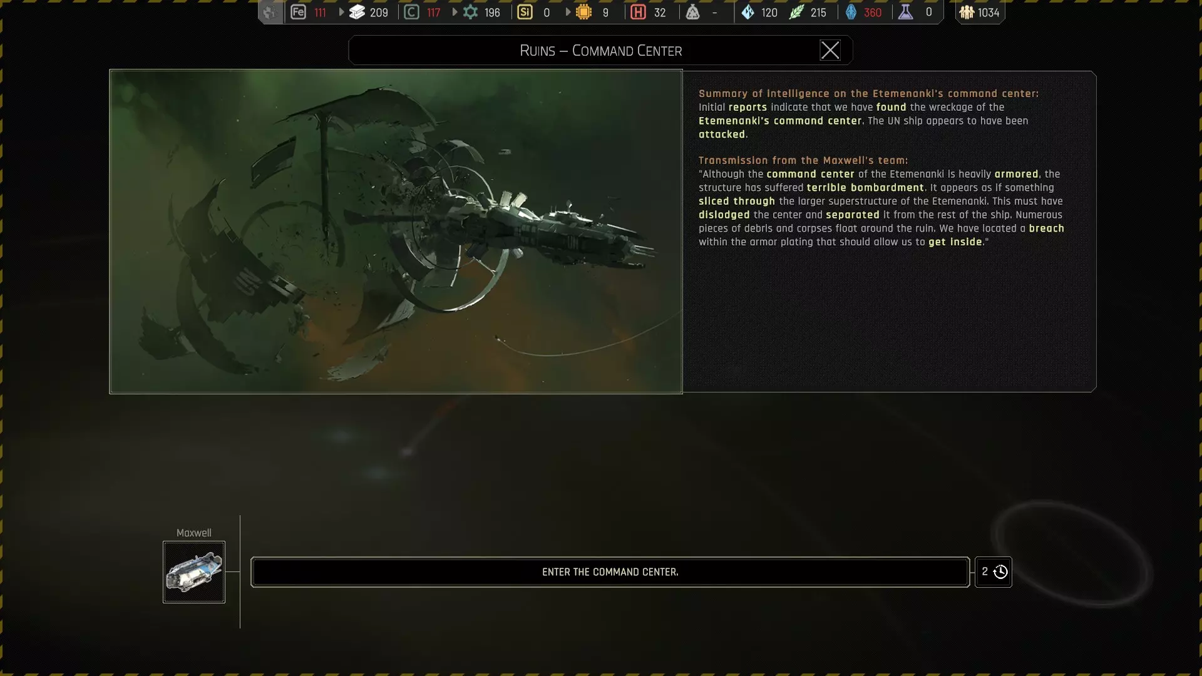Click the iron (Fe) resource icon
This screenshot has height=676, width=1202.
click(x=299, y=12)
